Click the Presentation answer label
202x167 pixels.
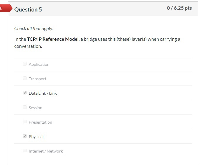click(40, 122)
